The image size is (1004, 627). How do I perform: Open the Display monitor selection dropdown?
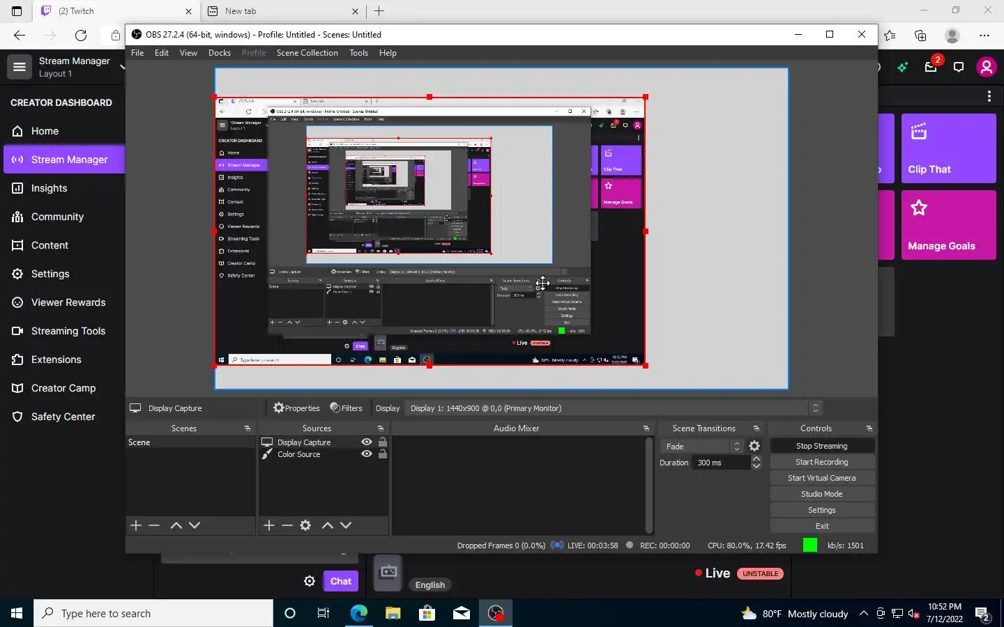[x=614, y=408]
